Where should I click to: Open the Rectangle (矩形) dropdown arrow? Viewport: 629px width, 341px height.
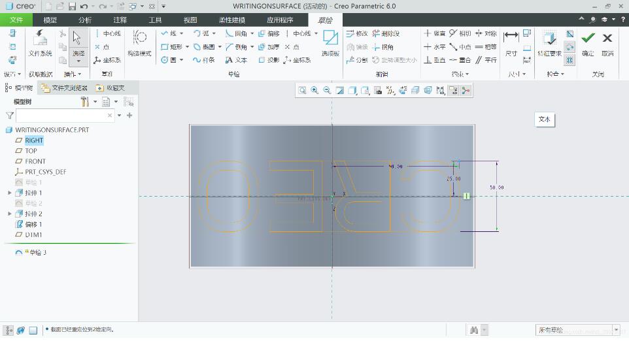(187, 47)
